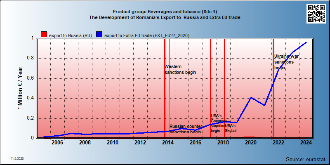Click the 2014 x-axis label
330x165 pixels.
[x=168, y=142]
